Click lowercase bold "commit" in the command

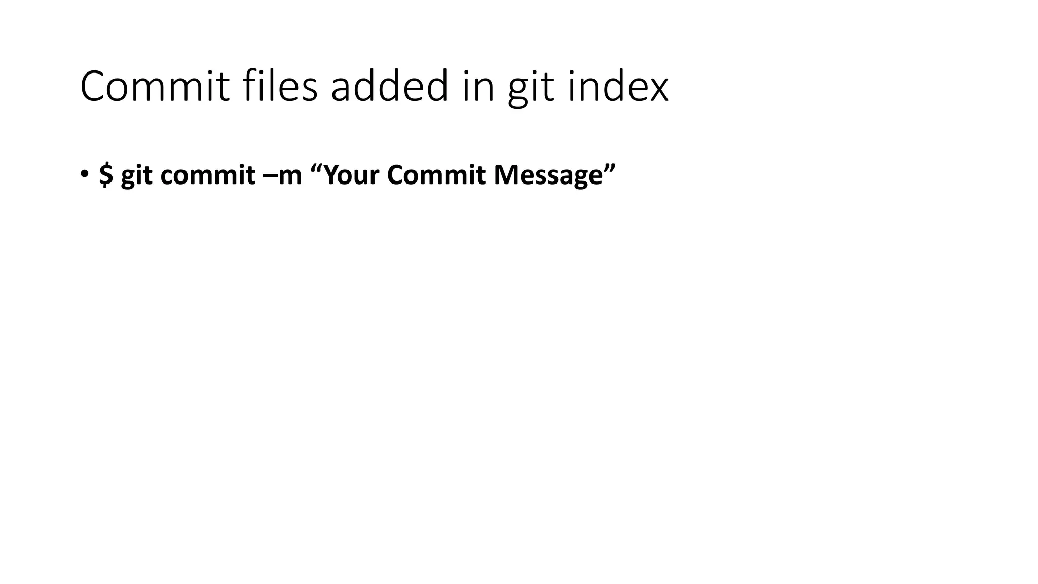tap(208, 175)
